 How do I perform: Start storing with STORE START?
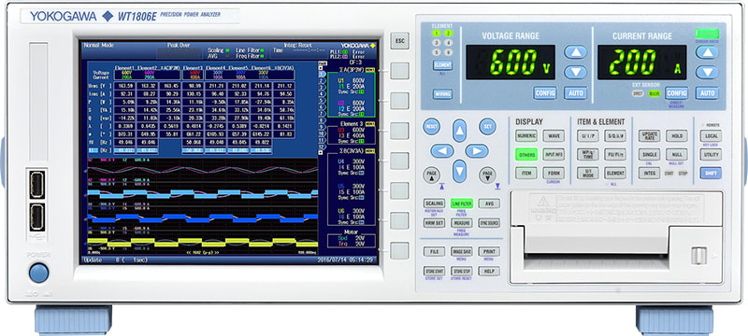pyautogui.click(x=434, y=272)
